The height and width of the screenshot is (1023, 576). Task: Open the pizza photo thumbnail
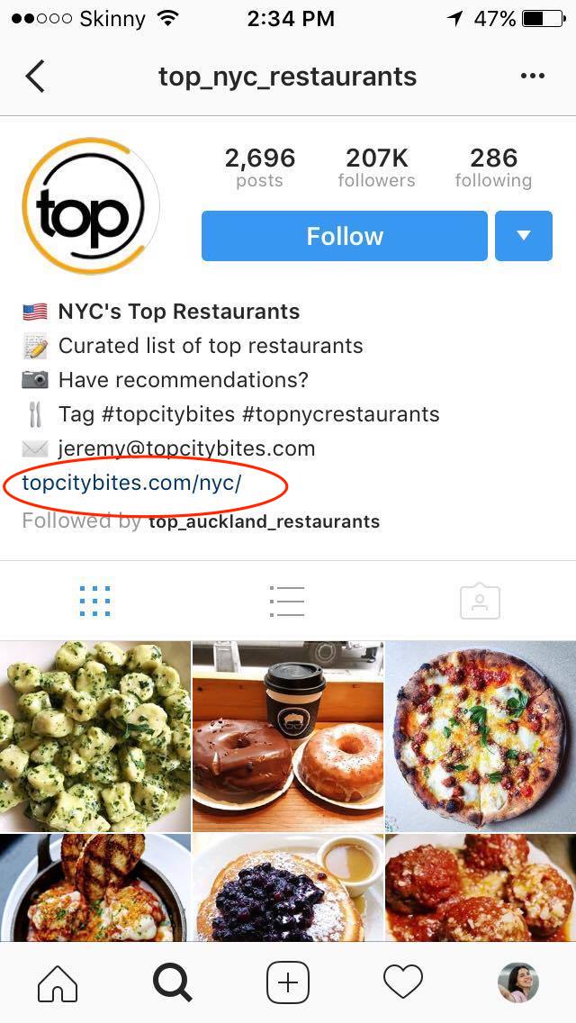click(481, 736)
